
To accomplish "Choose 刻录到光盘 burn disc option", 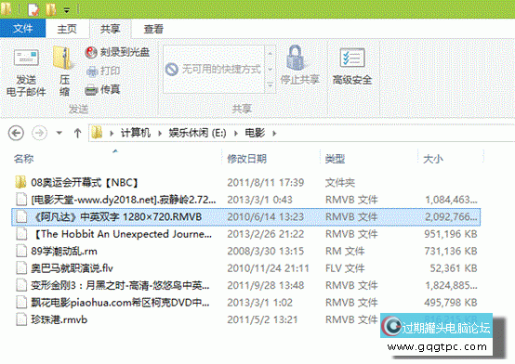I will click(117, 52).
